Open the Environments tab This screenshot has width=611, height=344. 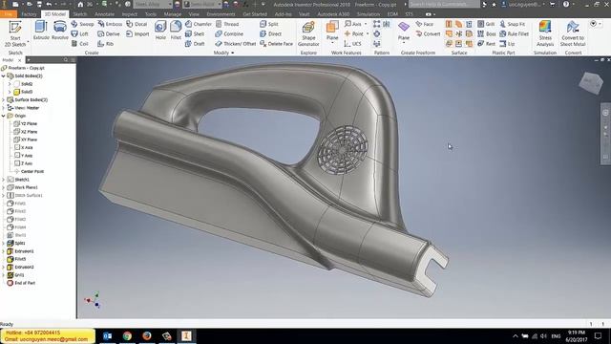221,14
